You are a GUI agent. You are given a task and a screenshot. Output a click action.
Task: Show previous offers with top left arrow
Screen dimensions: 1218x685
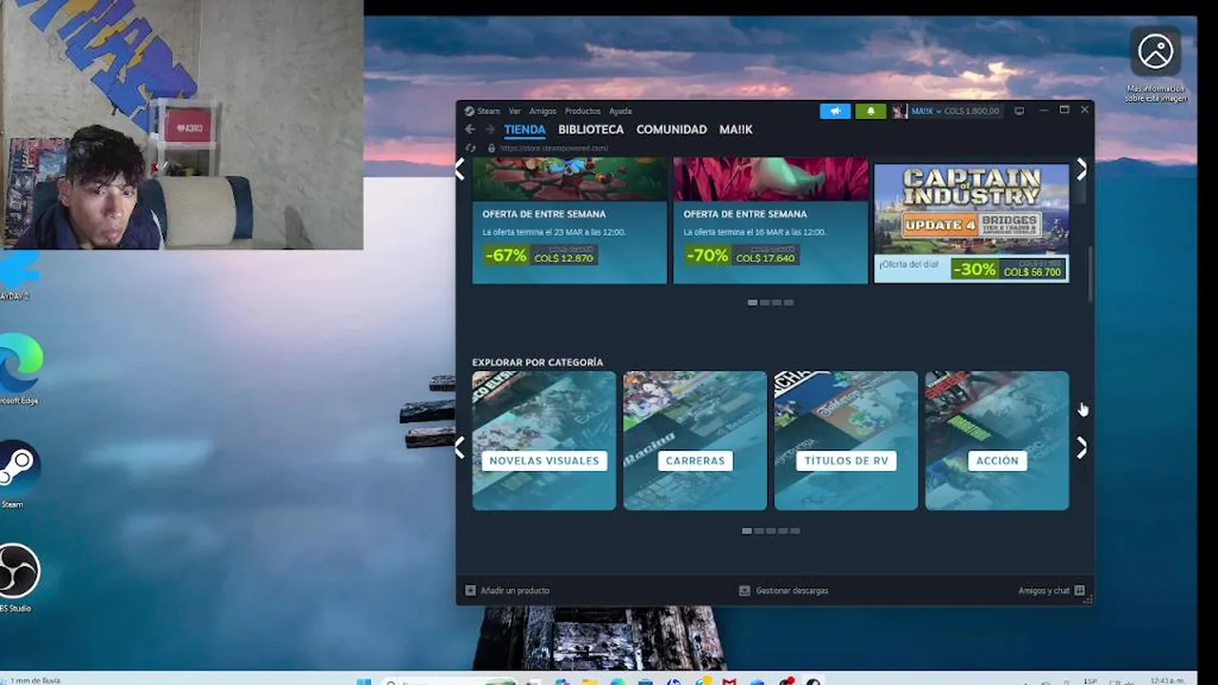click(x=461, y=169)
